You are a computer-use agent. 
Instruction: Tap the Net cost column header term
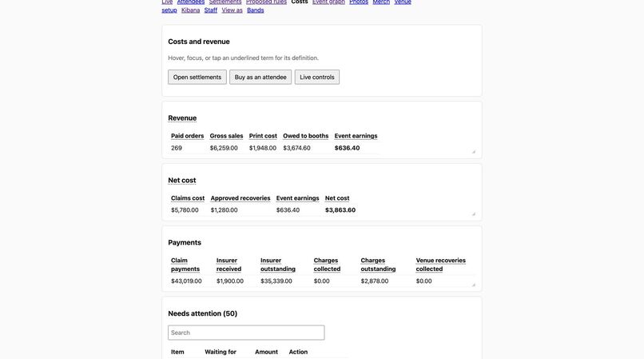pyautogui.click(x=337, y=198)
